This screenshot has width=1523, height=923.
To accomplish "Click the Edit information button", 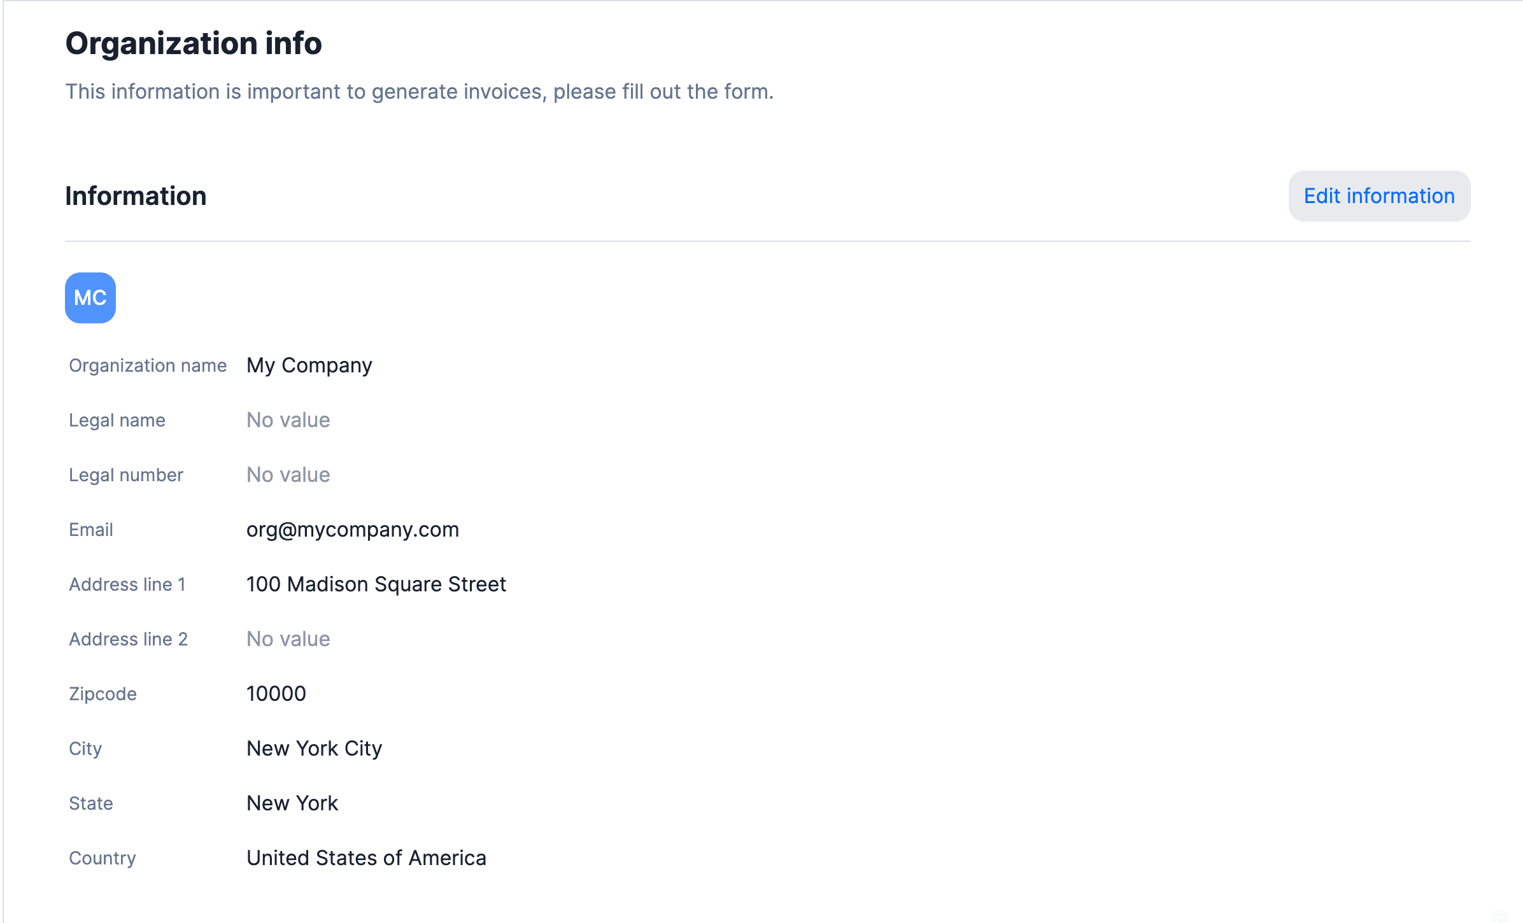I will 1379,196.
